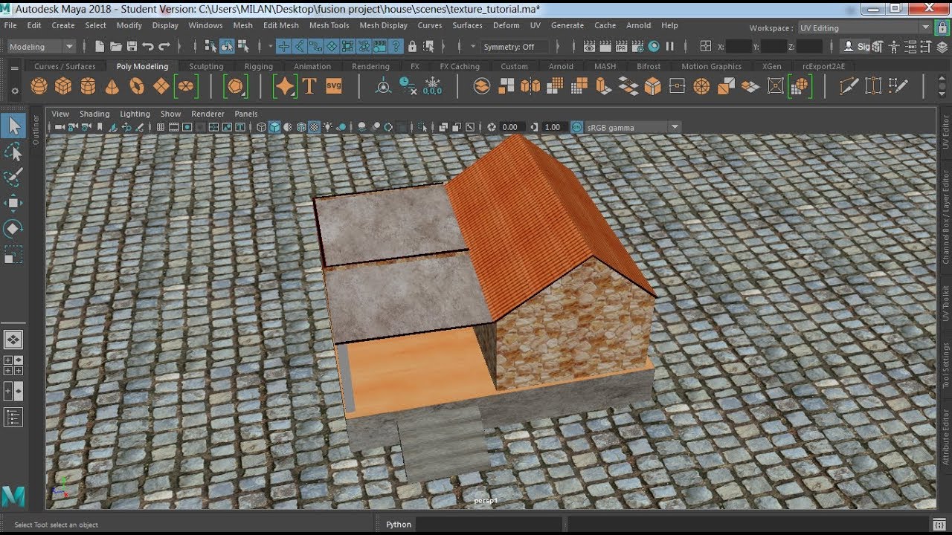Select the Rotate tool in the toolbox

tap(13, 228)
